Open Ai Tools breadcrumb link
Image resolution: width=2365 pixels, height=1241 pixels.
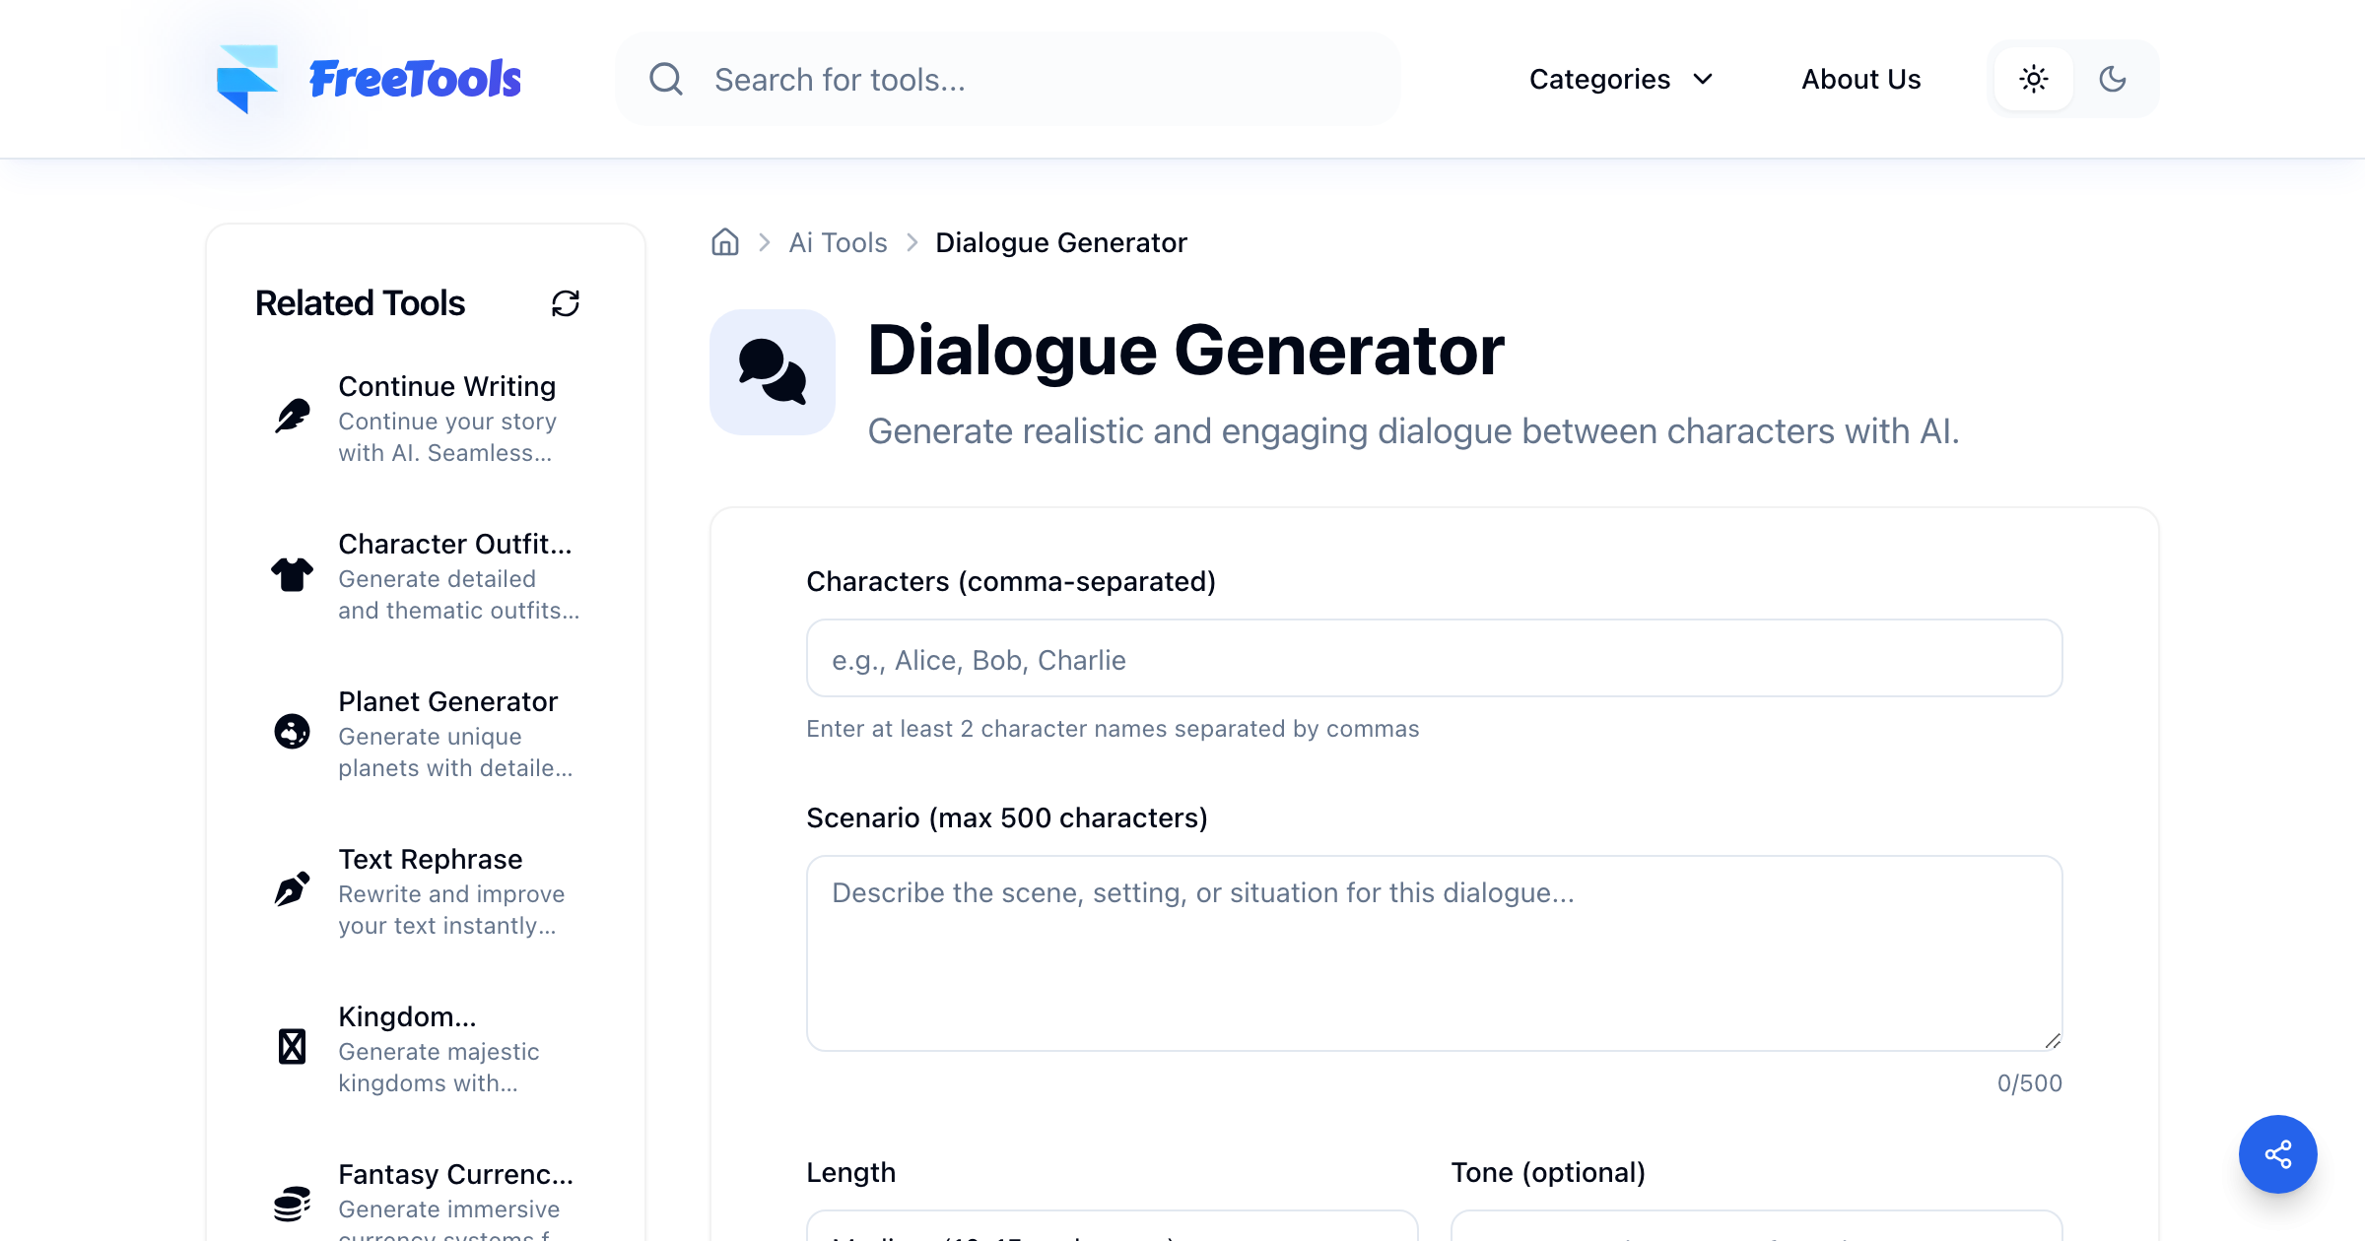(838, 242)
